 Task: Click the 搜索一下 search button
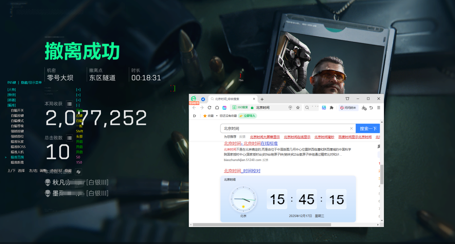click(x=368, y=128)
